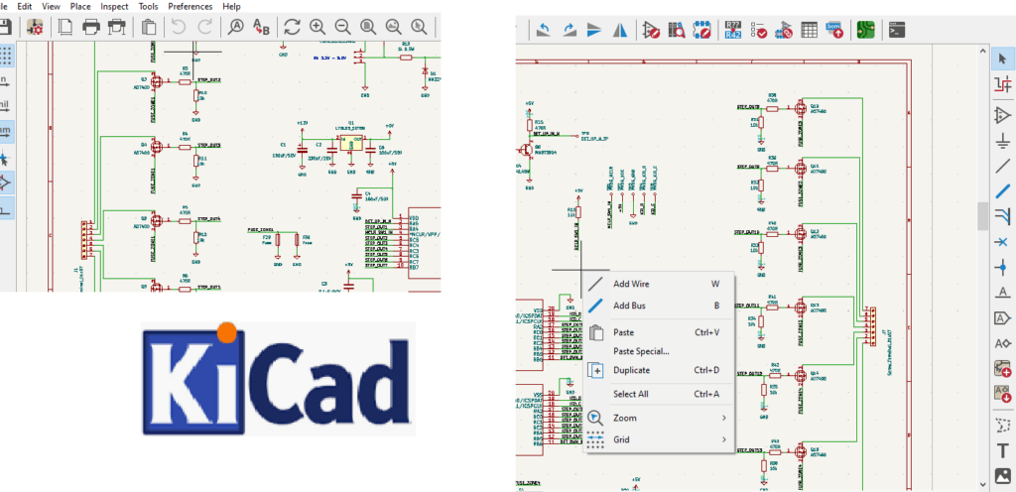The width and height of the screenshot is (1016, 492).
Task: Open Schematic Setup gear icon
Action: pyautogui.click(x=35, y=27)
